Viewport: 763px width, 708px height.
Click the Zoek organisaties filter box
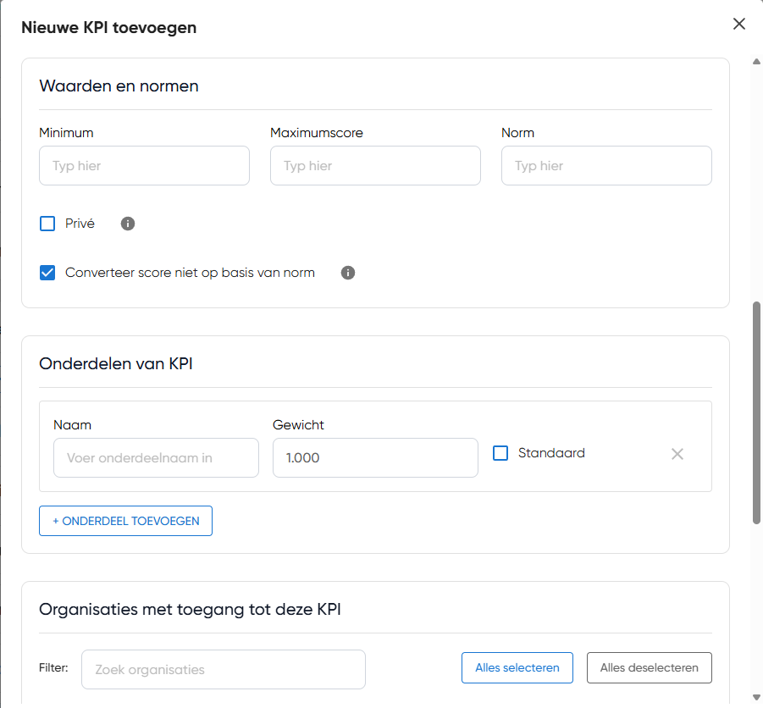tap(224, 669)
